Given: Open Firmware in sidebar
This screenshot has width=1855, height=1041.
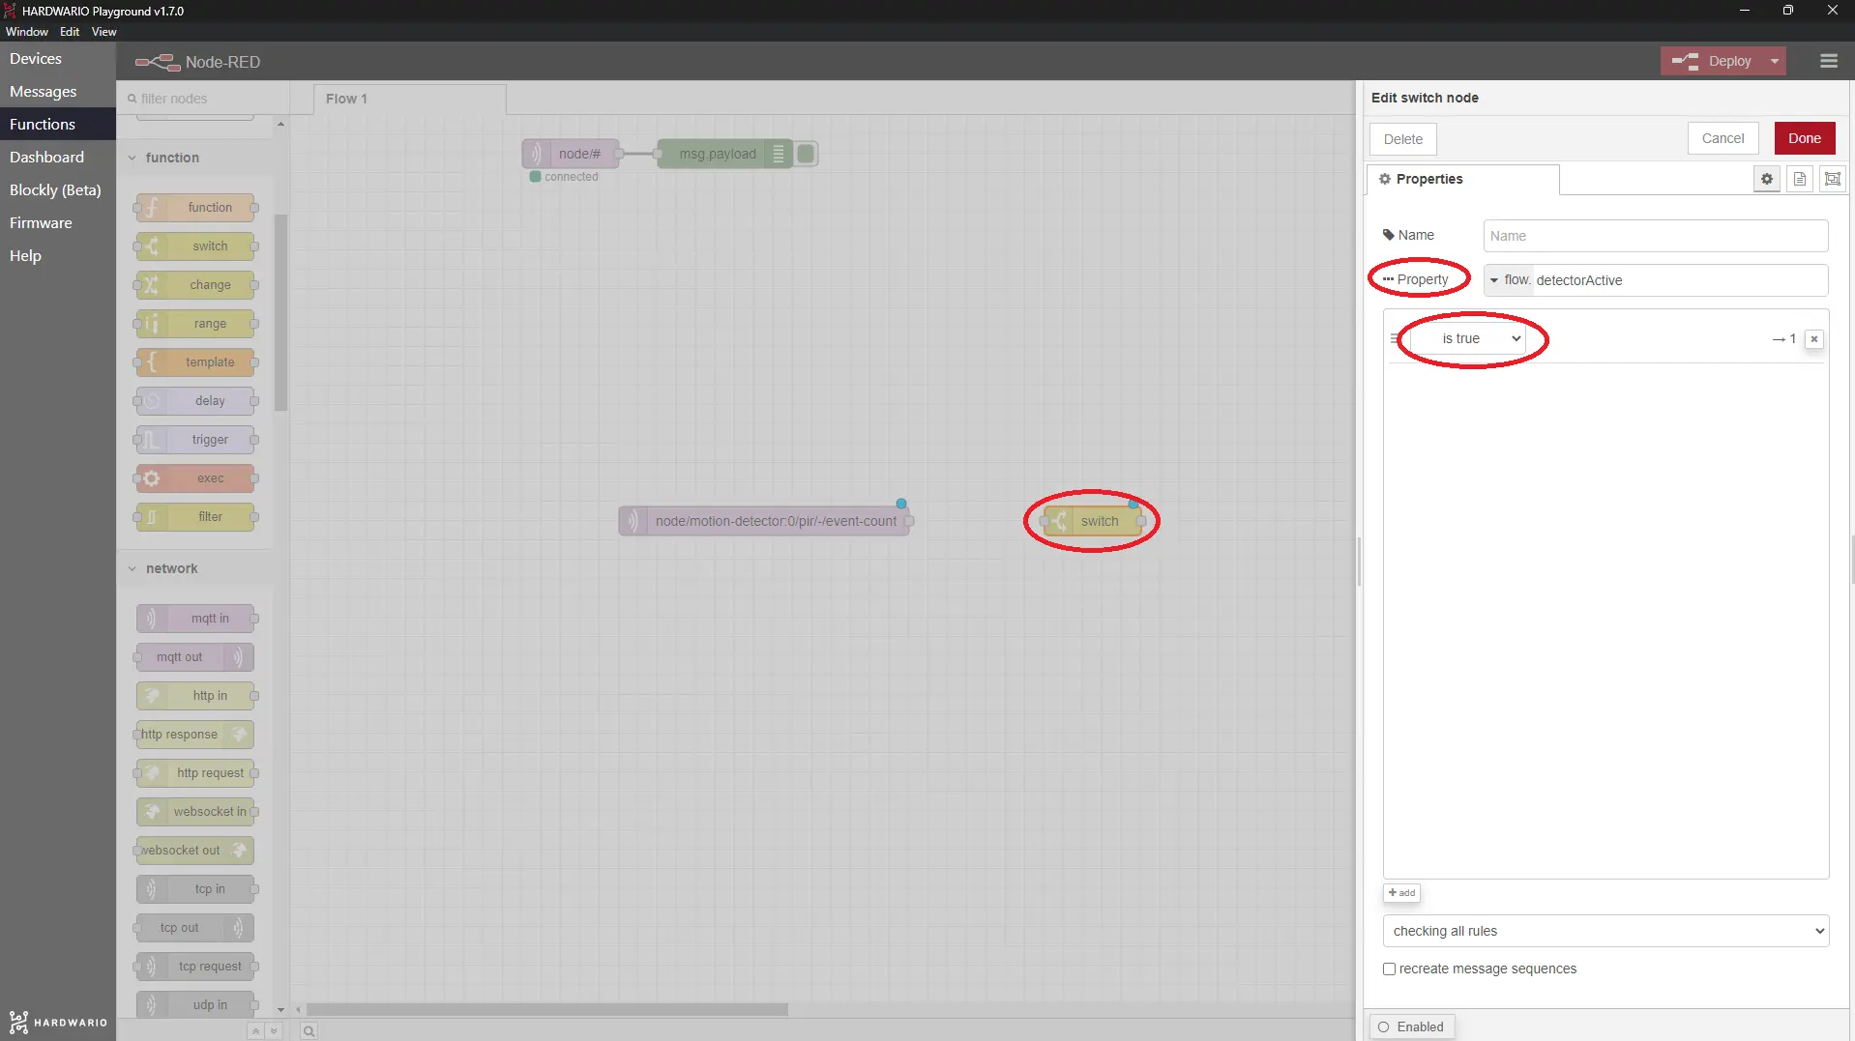Looking at the screenshot, I should [x=58, y=223].
